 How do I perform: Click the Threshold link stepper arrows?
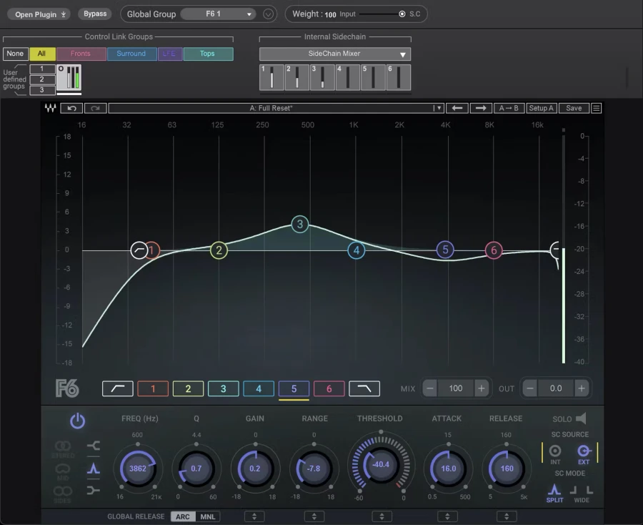(382, 516)
